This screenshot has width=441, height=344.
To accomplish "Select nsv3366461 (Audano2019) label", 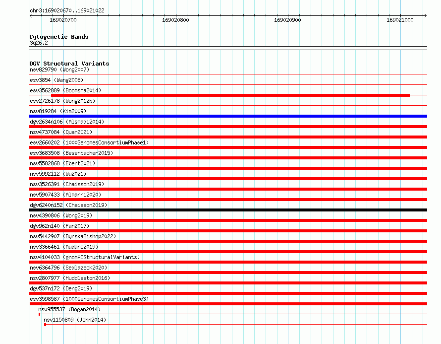I will pos(64,247).
